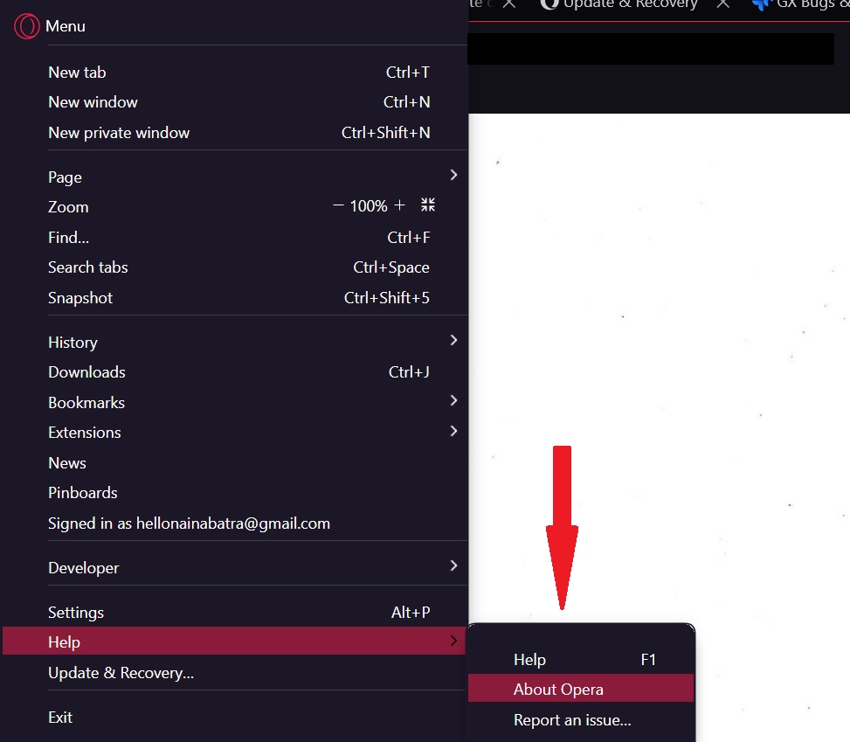850x742 pixels.
Task: Click the Alt+P shortcut label
Action: [411, 613]
